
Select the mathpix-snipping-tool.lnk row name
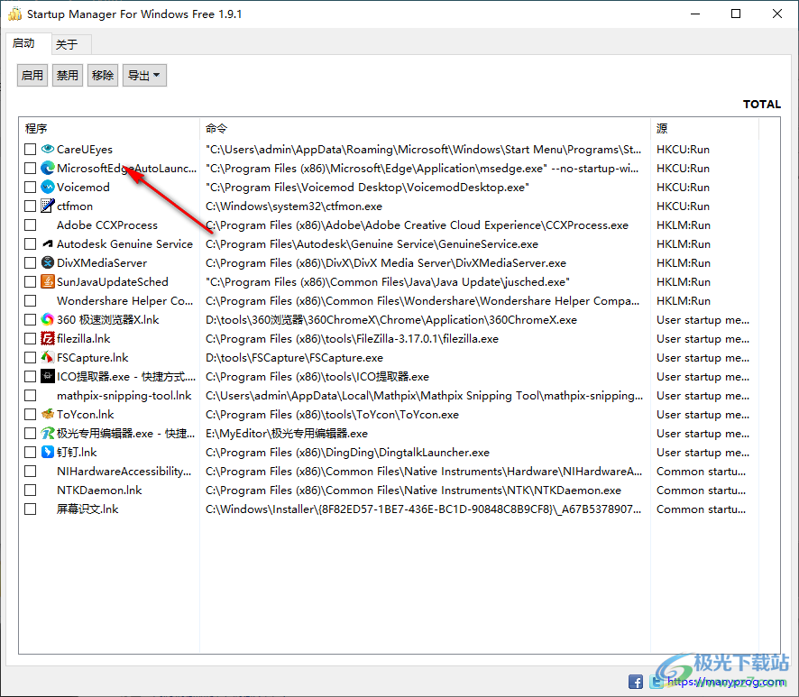[x=124, y=395]
